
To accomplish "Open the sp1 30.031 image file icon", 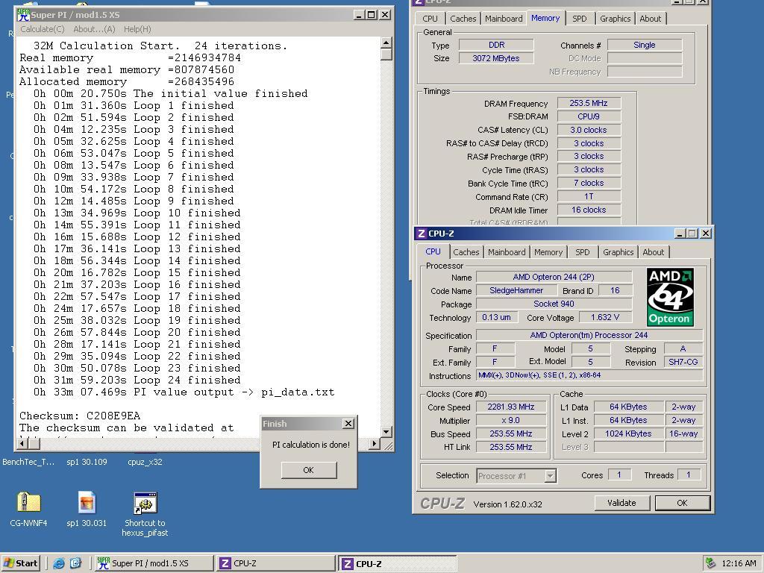I will tap(87, 502).
